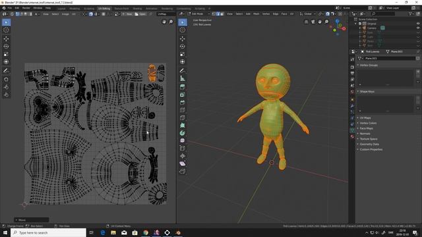Image resolution: width=422 pixels, height=237 pixels.
Task: Click the pan hand icon in UV editor
Action: (164, 22)
